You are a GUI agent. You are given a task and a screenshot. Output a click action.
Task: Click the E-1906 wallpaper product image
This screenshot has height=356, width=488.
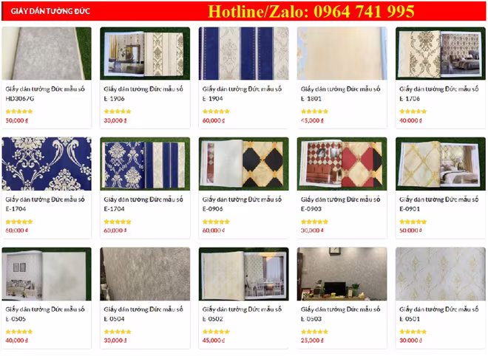145,53
